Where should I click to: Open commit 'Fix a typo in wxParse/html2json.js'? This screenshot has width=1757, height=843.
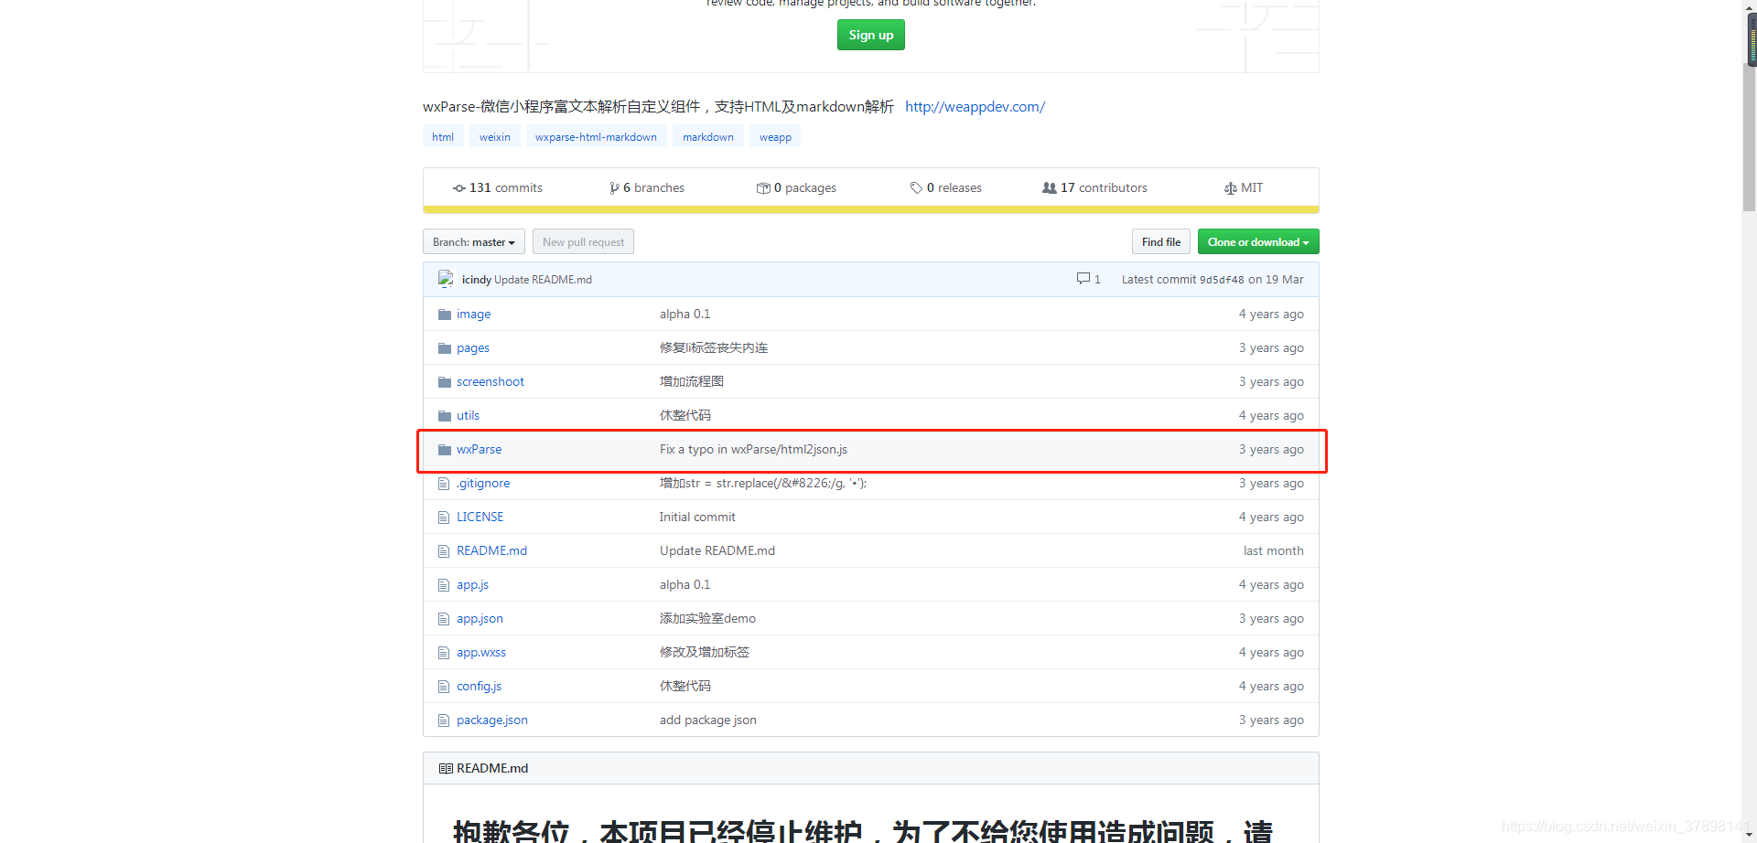753,450
